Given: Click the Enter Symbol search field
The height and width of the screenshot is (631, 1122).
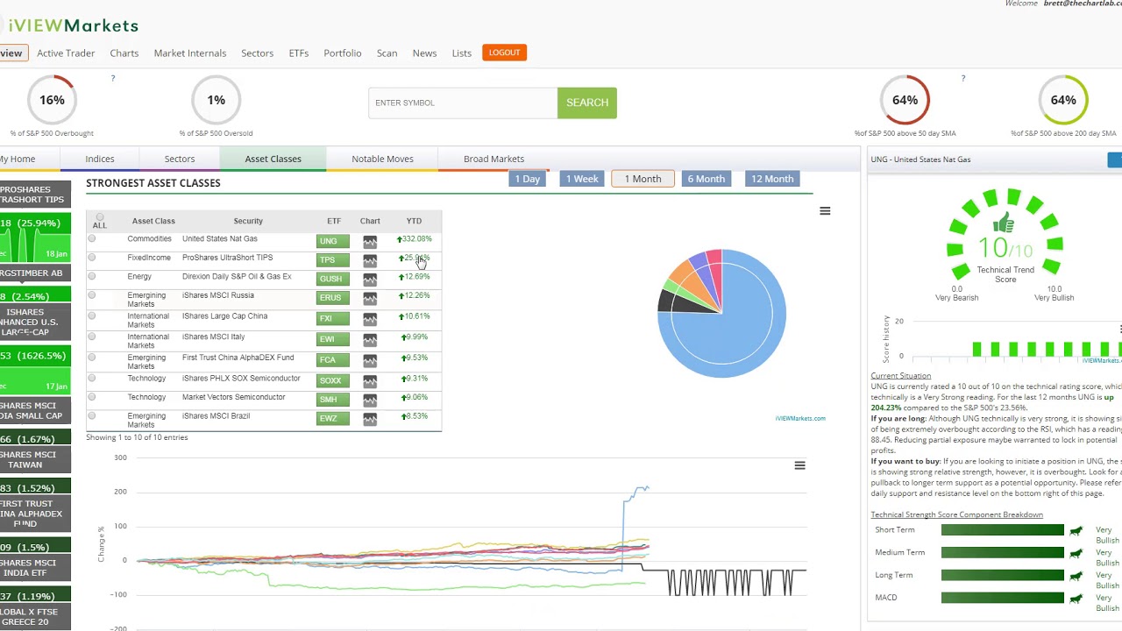Looking at the screenshot, I should click(x=463, y=103).
